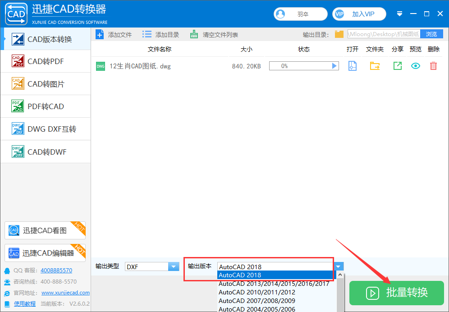Image resolution: width=449 pixels, height=312 pixels.
Task: Open the 使用教程 tutorial link
Action: (25, 304)
